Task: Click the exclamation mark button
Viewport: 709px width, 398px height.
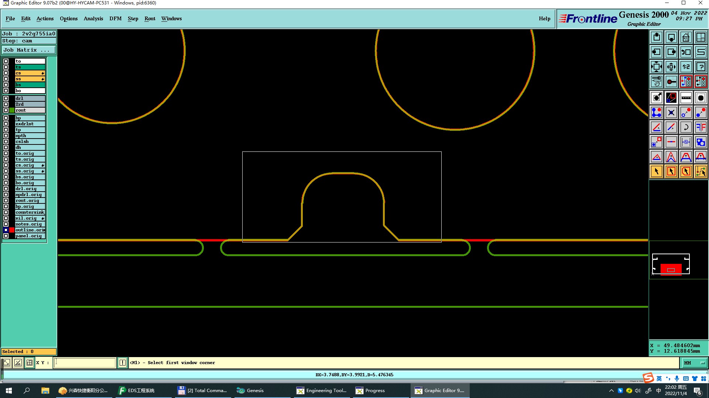Action: click(123, 363)
